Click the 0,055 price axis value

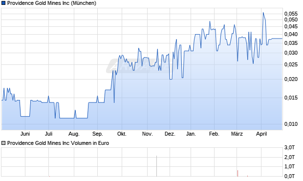pyautogui.click(x=291, y=14)
